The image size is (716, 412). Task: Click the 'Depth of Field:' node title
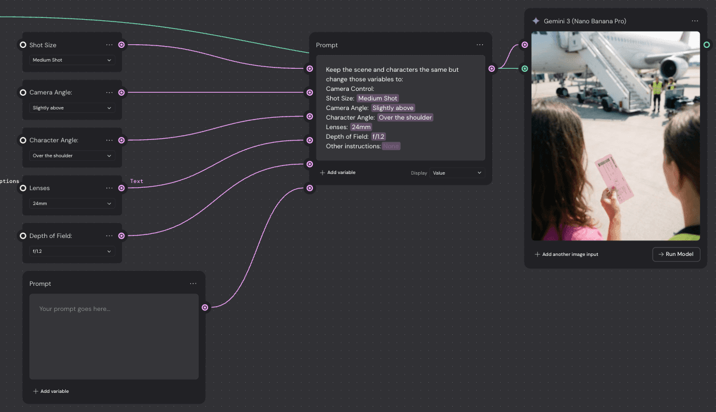51,236
